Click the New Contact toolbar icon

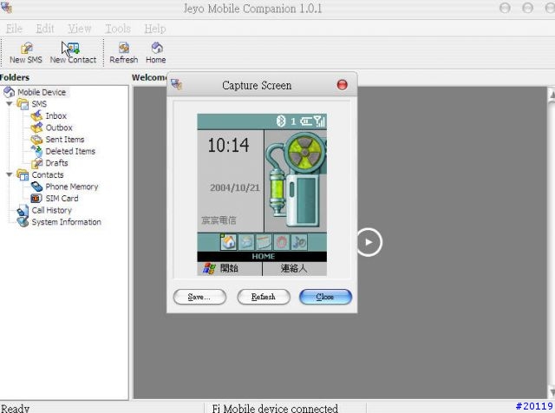73,48
